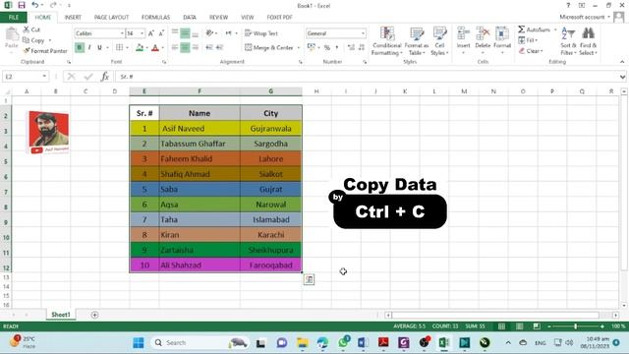
Task: Apply percent style
Action: (x=327, y=47)
